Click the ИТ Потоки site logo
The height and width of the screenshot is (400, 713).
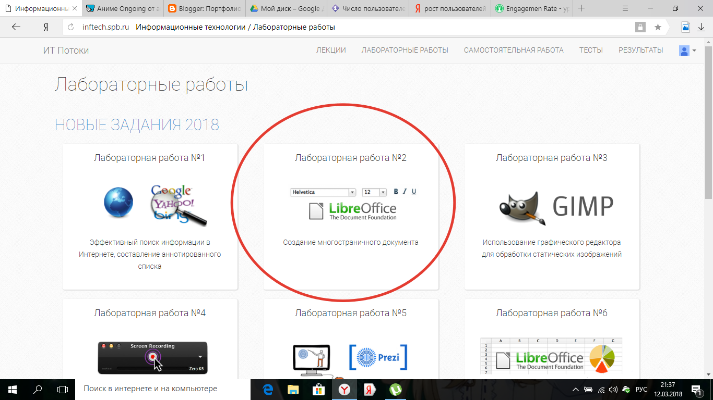[x=66, y=51]
